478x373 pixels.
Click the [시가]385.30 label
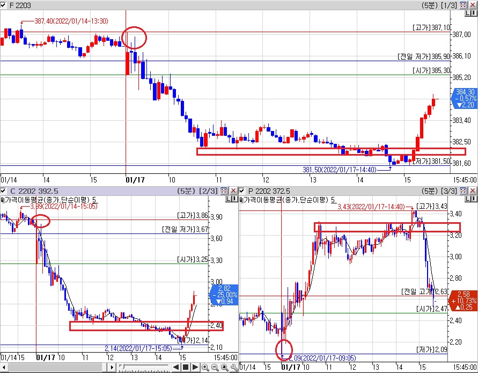[x=431, y=70]
